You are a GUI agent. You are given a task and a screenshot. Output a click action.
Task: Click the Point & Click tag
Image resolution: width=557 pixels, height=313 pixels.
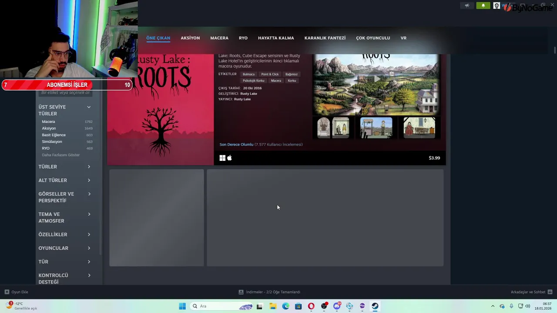pyautogui.click(x=270, y=74)
